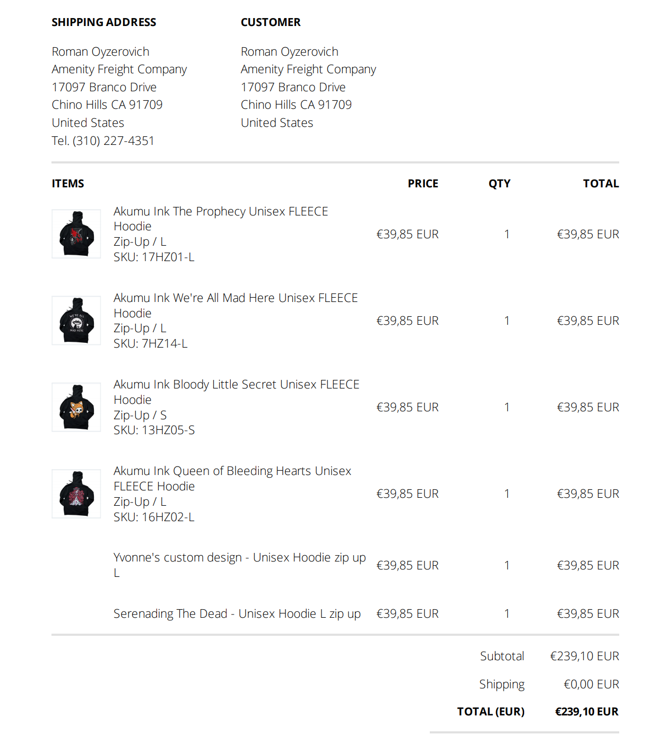Click the PRICE column header
This screenshot has height=743, width=659.
tap(423, 184)
